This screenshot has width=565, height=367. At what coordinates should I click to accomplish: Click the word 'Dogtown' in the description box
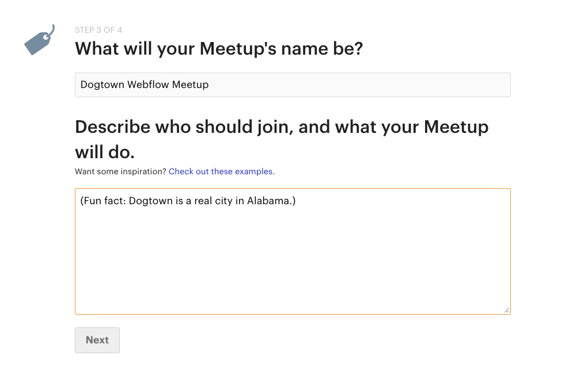pyautogui.click(x=151, y=201)
